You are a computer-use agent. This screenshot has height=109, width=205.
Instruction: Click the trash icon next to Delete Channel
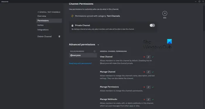point(59,36)
